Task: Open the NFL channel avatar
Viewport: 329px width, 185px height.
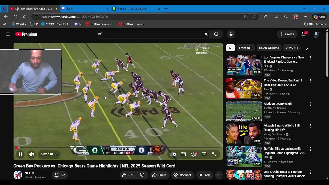Action: point(18,175)
